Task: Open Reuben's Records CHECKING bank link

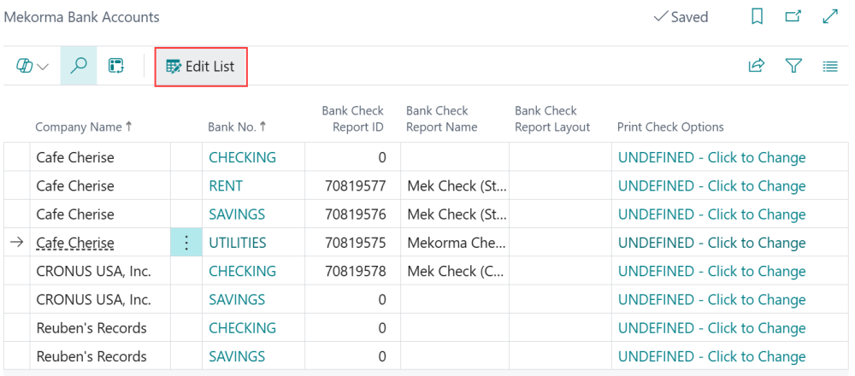Action: pyautogui.click(x=243, y=327)
